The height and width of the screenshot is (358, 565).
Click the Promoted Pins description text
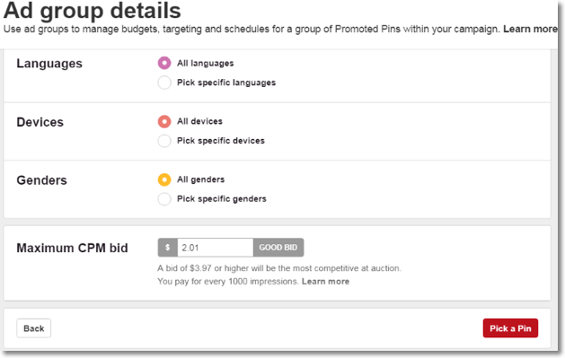pos(252,29)
